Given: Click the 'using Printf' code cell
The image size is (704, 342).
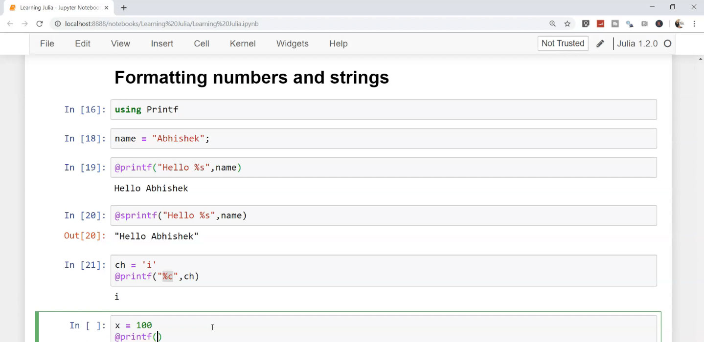Looking at the screenshot, I should (x=384, y=109).
